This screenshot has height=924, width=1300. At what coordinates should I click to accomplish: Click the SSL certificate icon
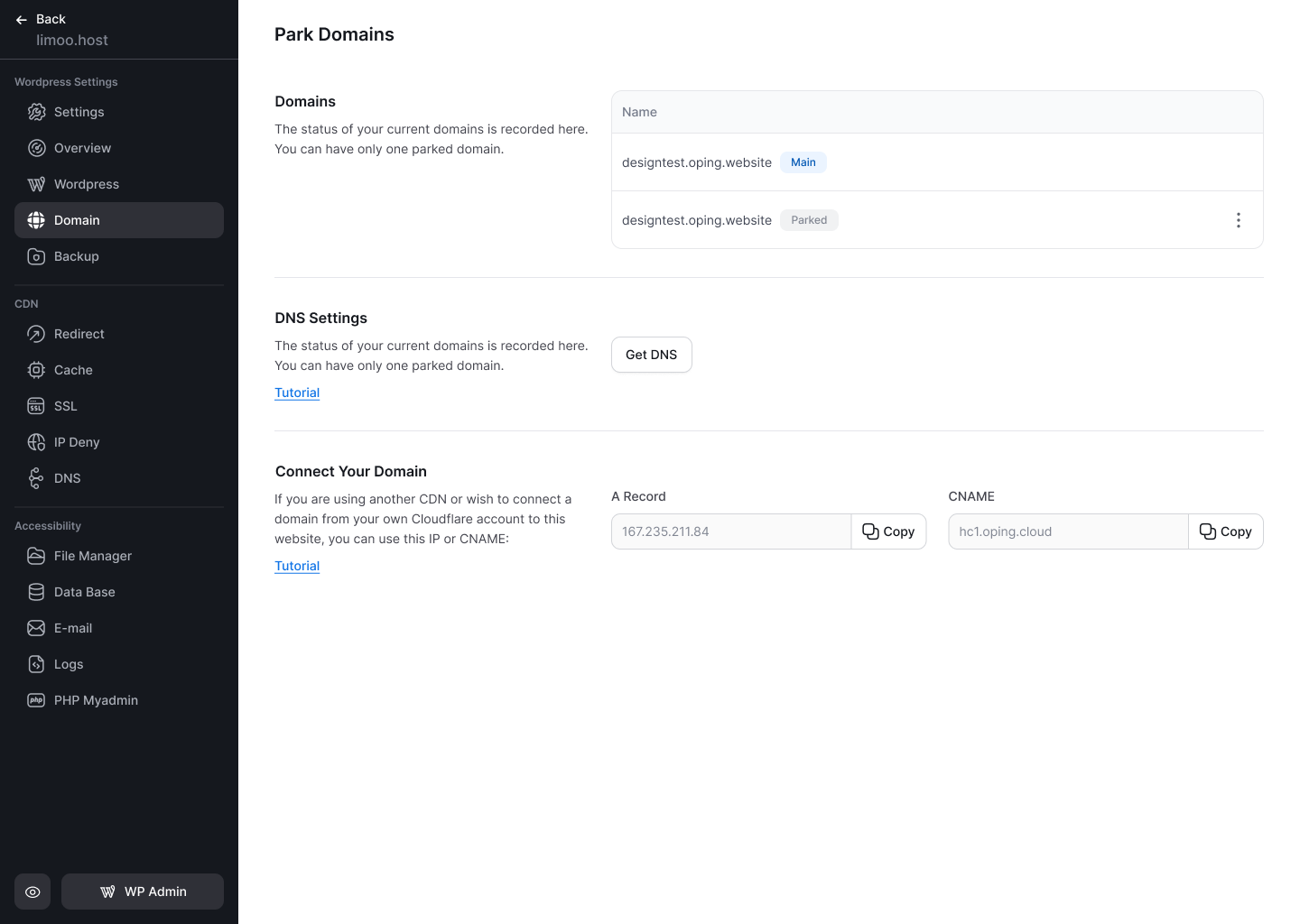coord(36,406)
